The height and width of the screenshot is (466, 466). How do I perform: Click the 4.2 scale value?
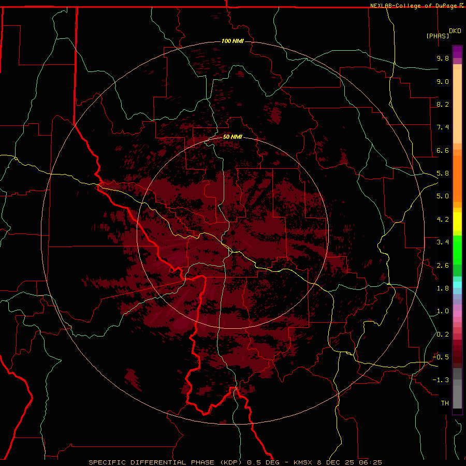[x=443, y=220]
